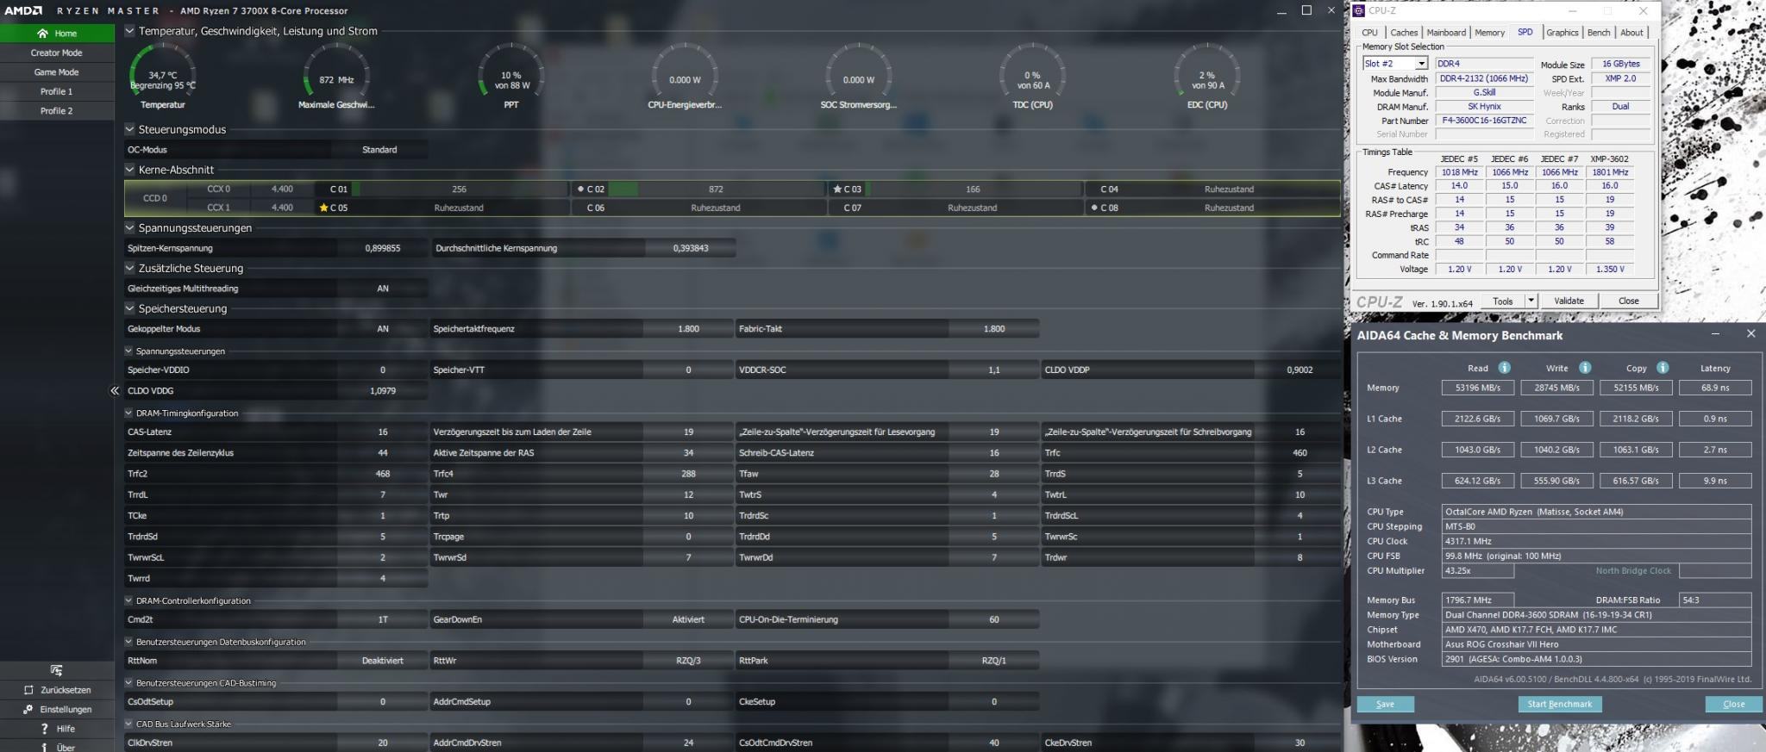Click the Zurücksetzen reset icon
The image size is (1766, 752).
pyautogui.click(x=28, y=690)
